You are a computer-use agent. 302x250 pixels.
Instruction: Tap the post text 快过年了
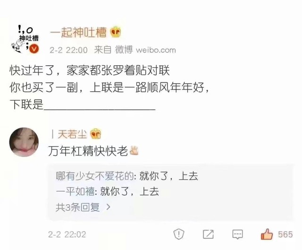coord(32,70)
